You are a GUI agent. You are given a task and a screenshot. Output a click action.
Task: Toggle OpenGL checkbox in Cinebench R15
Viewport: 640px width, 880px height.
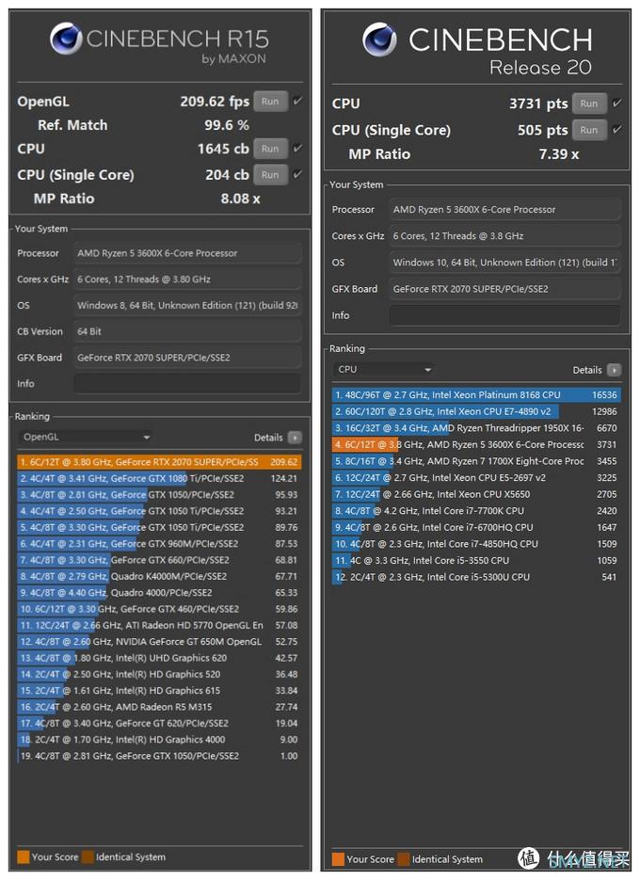(x=297, y=101)
